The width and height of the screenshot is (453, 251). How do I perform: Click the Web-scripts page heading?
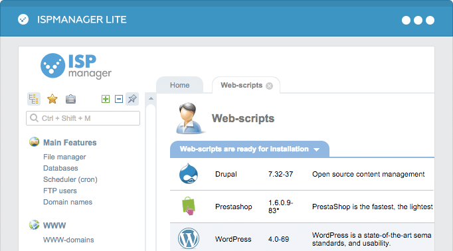(243, 118)
